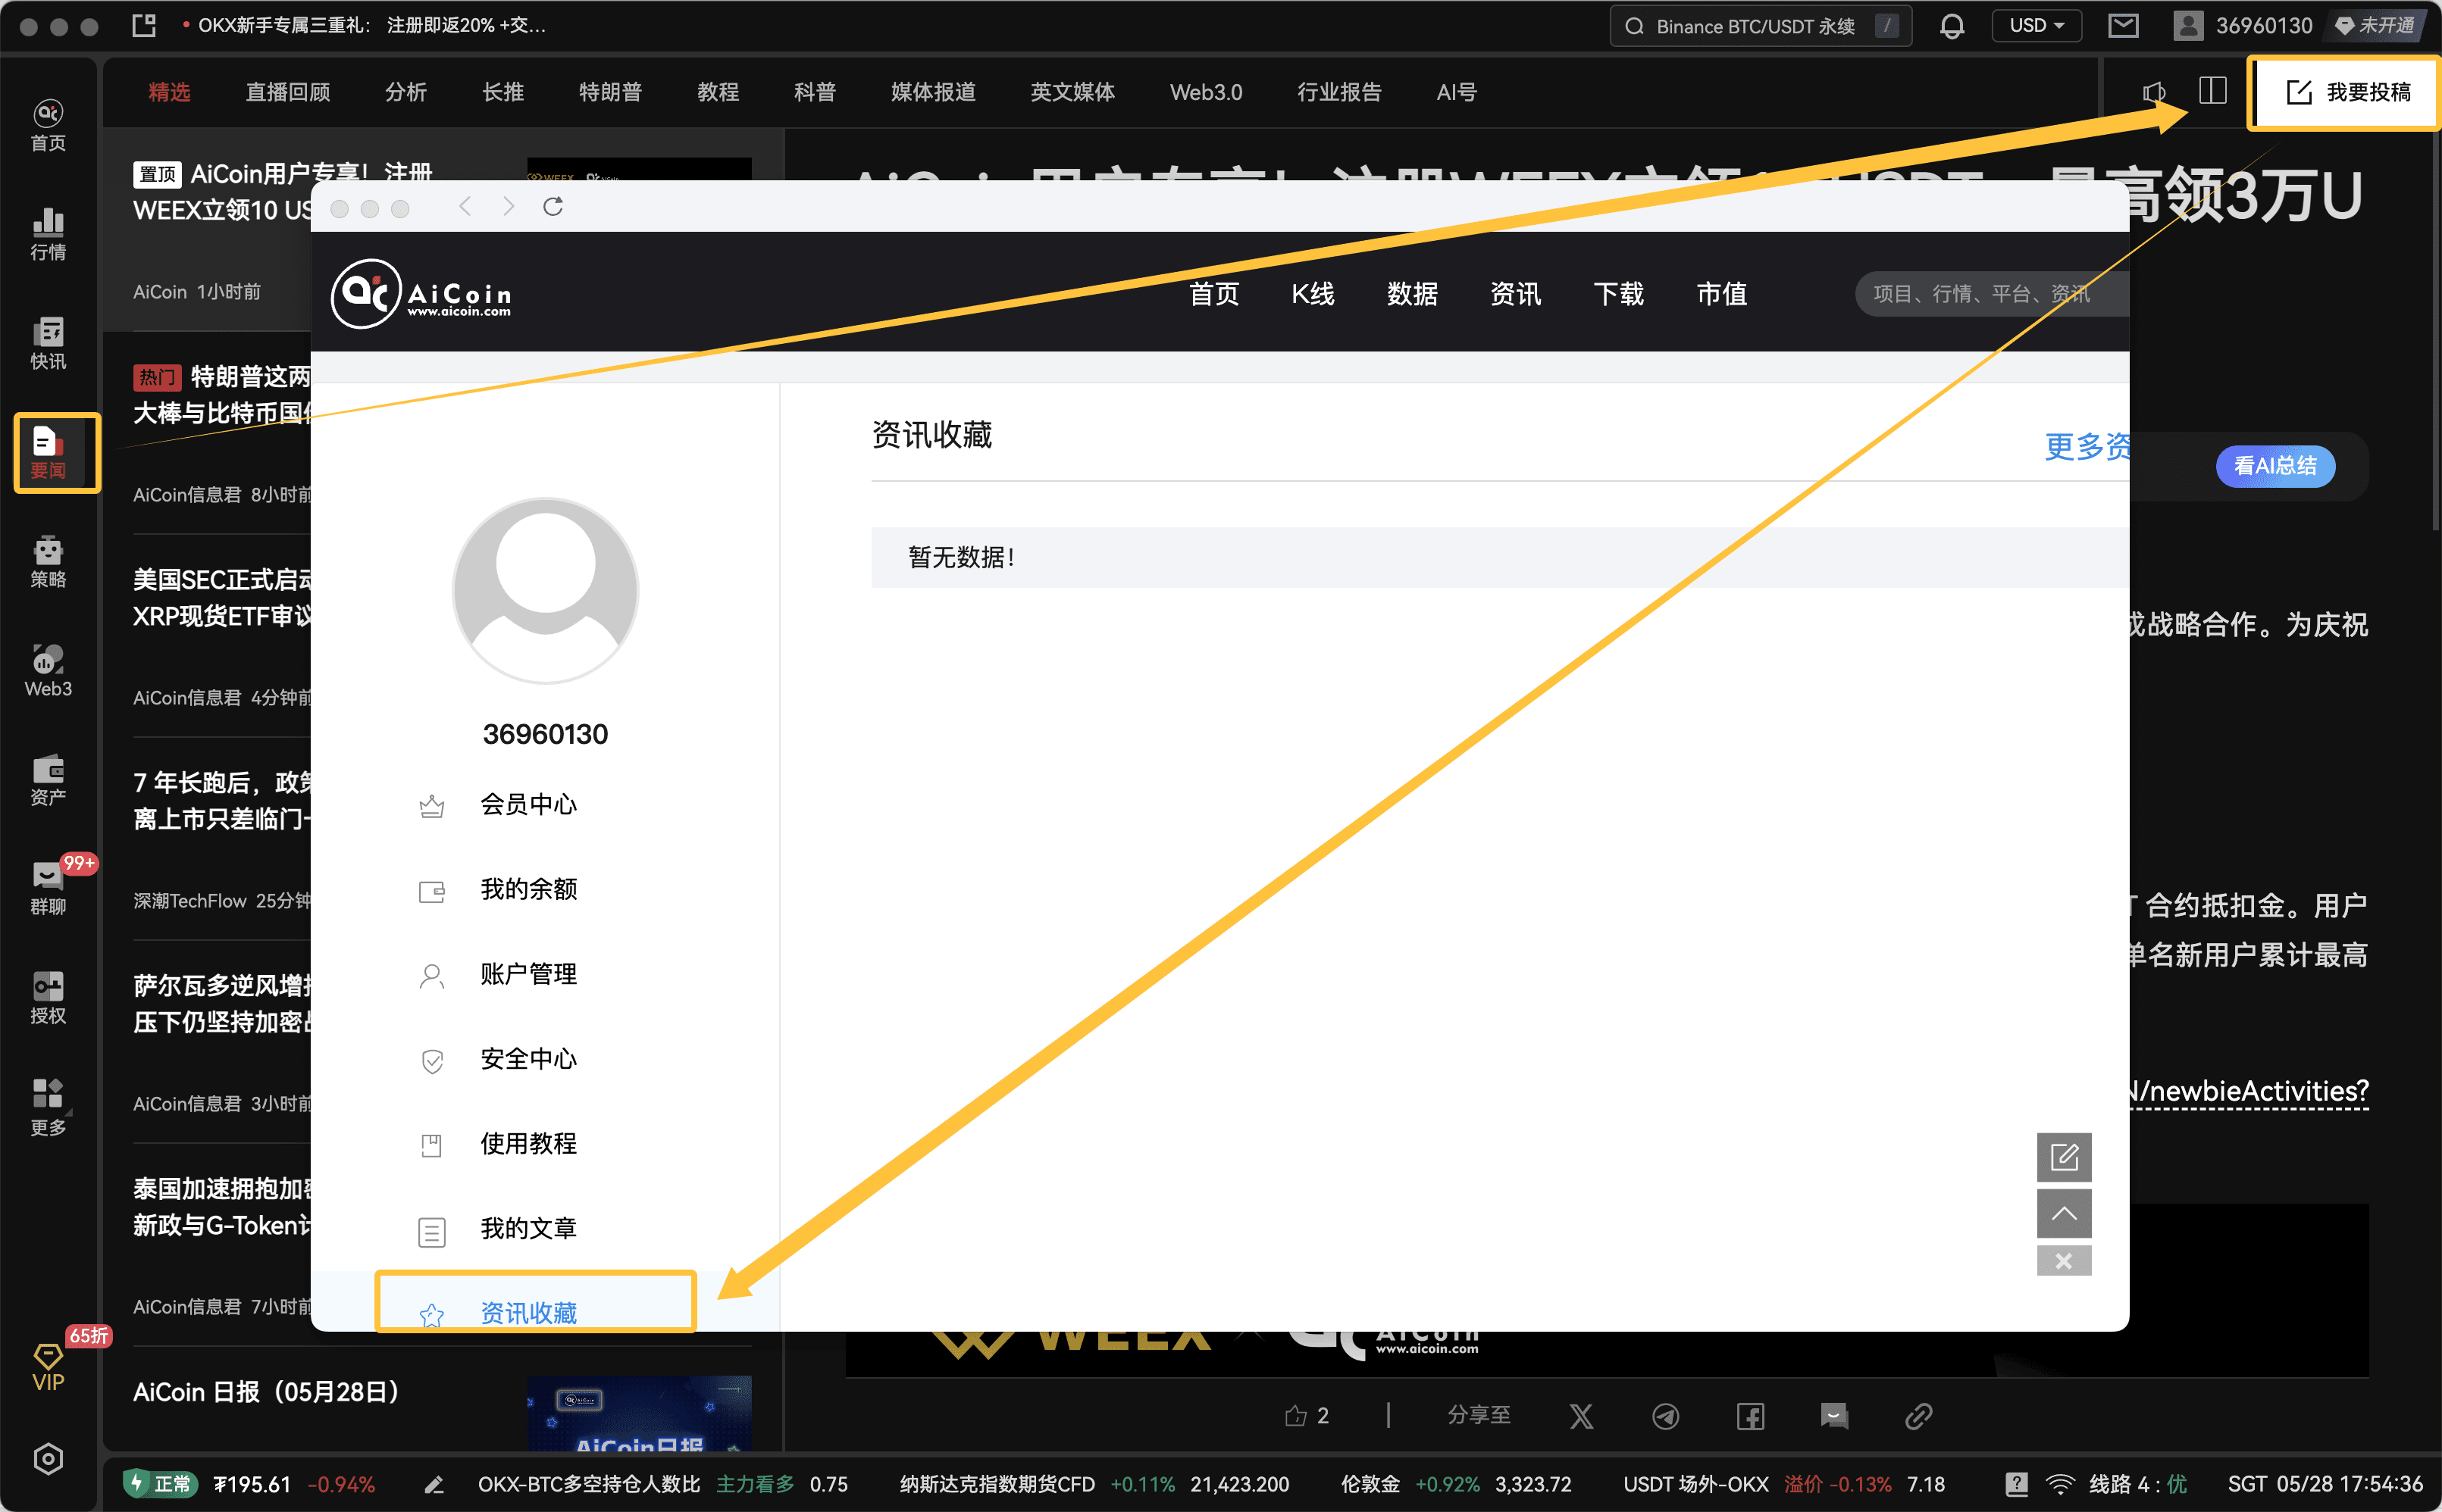Viewport: 2442px width, 1512px height.
Task: Click the scroll-to-top arrow button
Action: tap(2063, 1213)
